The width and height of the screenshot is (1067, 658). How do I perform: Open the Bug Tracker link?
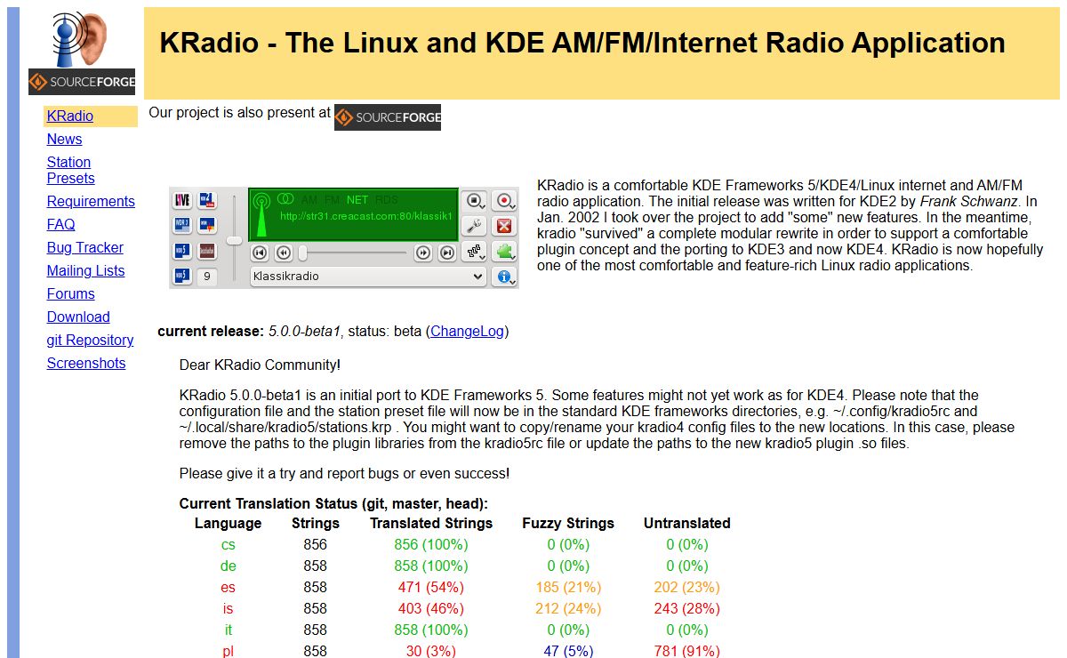click(x=84, y=248)
